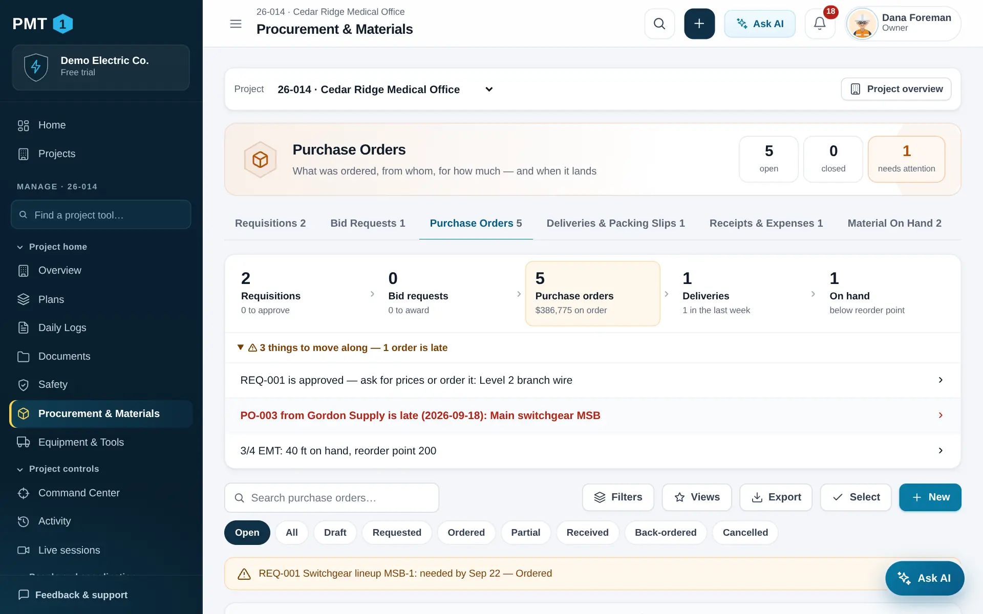
Task: Open the Filters button
Action: tap(618, 497)
